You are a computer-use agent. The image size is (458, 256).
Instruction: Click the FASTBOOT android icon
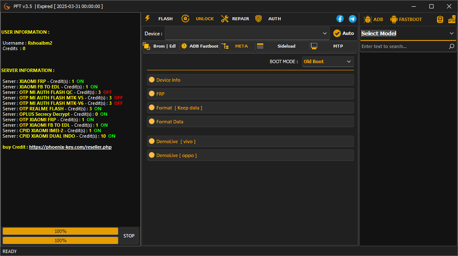[394, 19]
